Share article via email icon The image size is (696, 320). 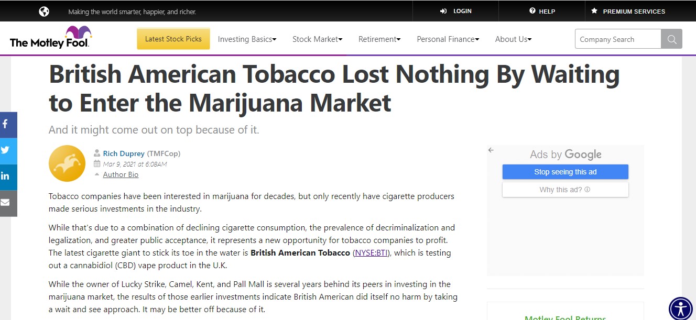click(6, 203)
